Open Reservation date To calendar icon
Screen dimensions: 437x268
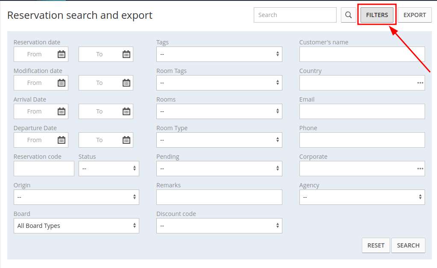[x=126, y=54]
